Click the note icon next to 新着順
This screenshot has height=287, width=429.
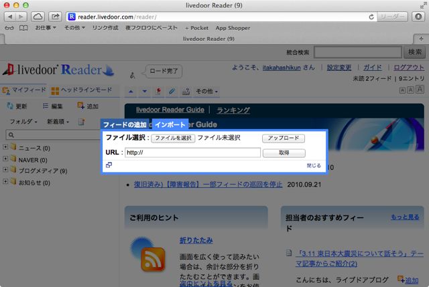(x=81, y=122)
